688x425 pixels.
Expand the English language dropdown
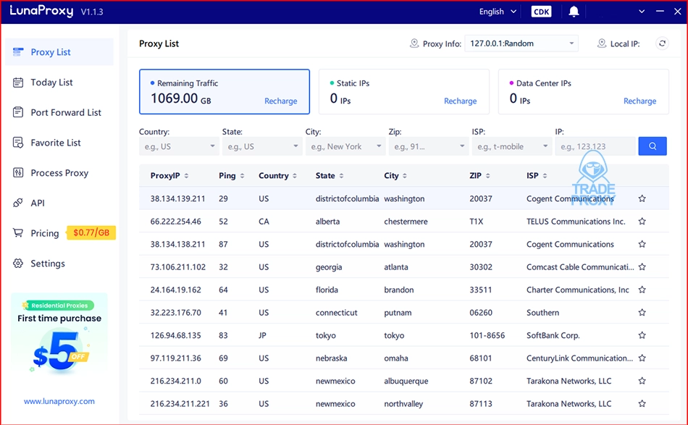[498, 12]
